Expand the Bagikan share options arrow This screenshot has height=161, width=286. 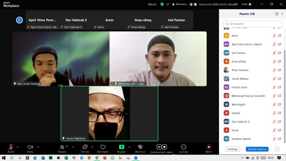129,147
